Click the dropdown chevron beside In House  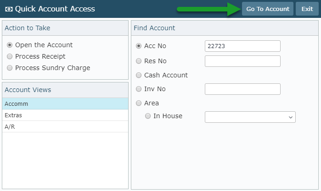[x=291, y=117]
